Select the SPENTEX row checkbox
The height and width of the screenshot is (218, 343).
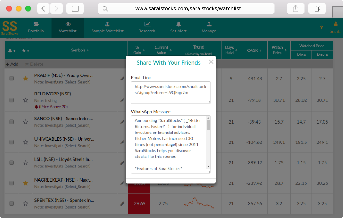(12, 203)
